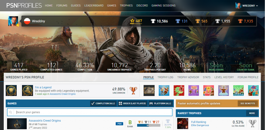Click the silver trophy icon showing 1,955
265x130 pixels.
pos(217,21)
